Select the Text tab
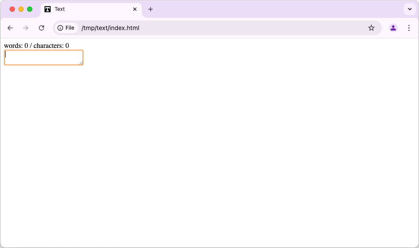419x248 pixels. pyautogui.click(x=91, y=9)
